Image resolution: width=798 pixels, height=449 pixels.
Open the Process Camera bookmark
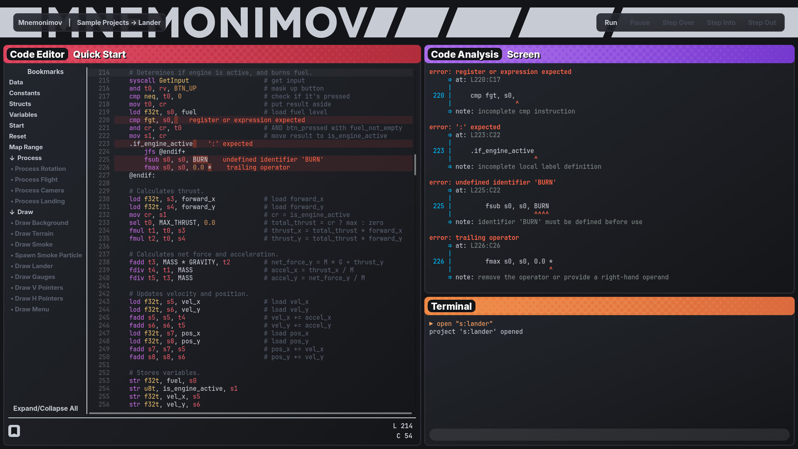[x=39, y=190]
